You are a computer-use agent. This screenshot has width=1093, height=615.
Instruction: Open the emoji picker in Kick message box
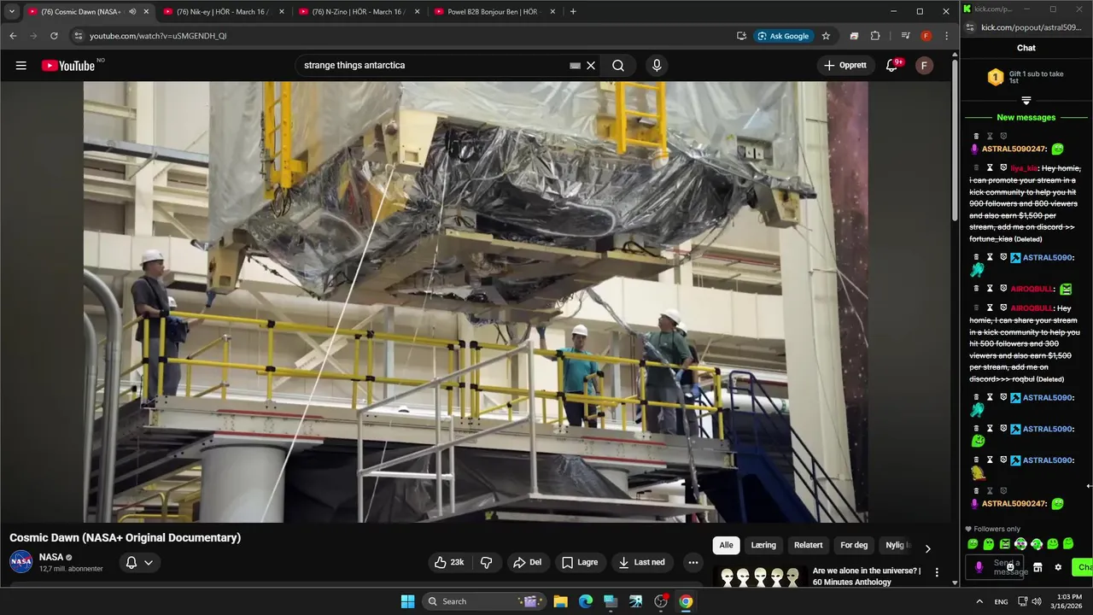1010,567
